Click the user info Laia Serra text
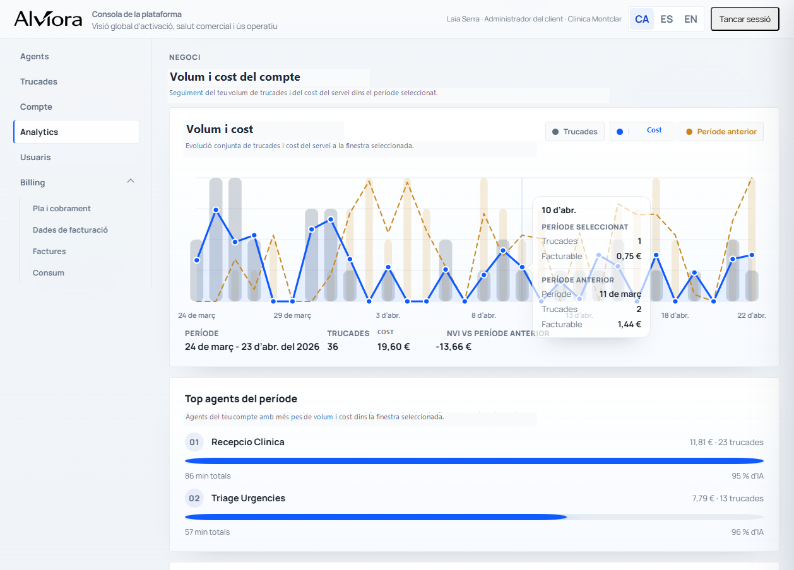Viewport: 794px width, 570px height. [x=534, y=20]
